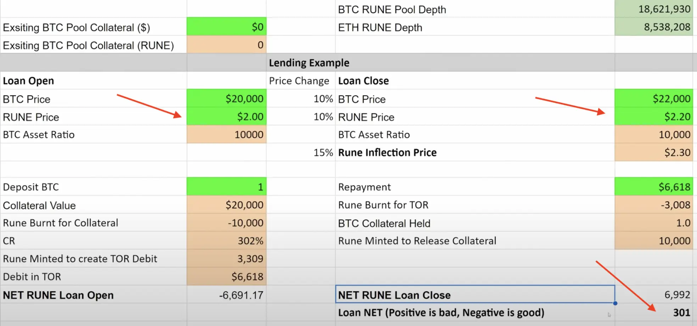
Task: Click the Exsiting BTC Pool Collateral ($) cell
Action: [x=227, y=27]
